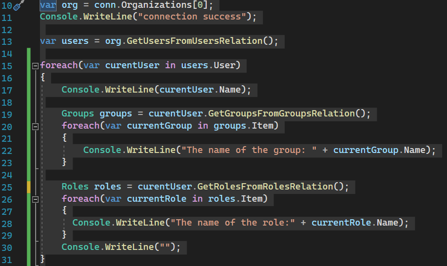Collapse the foreach loop over roles.Item
This screenshot has width=447, height=266.
coord(35,199)
